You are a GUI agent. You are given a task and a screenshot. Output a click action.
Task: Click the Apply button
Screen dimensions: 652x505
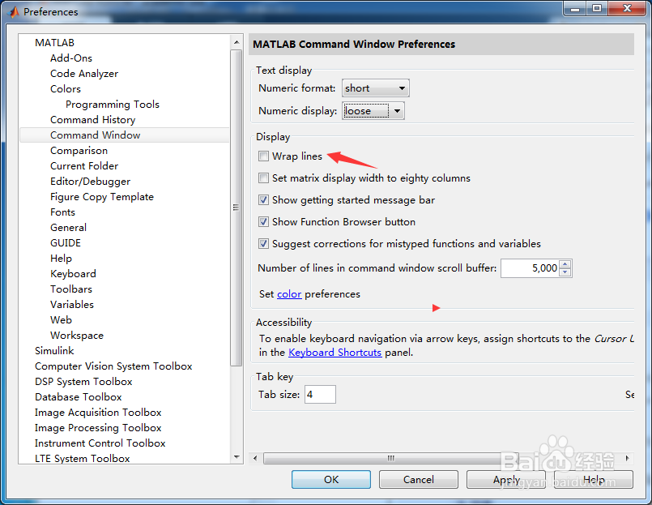pyautogui.click(x=506, y=480)
